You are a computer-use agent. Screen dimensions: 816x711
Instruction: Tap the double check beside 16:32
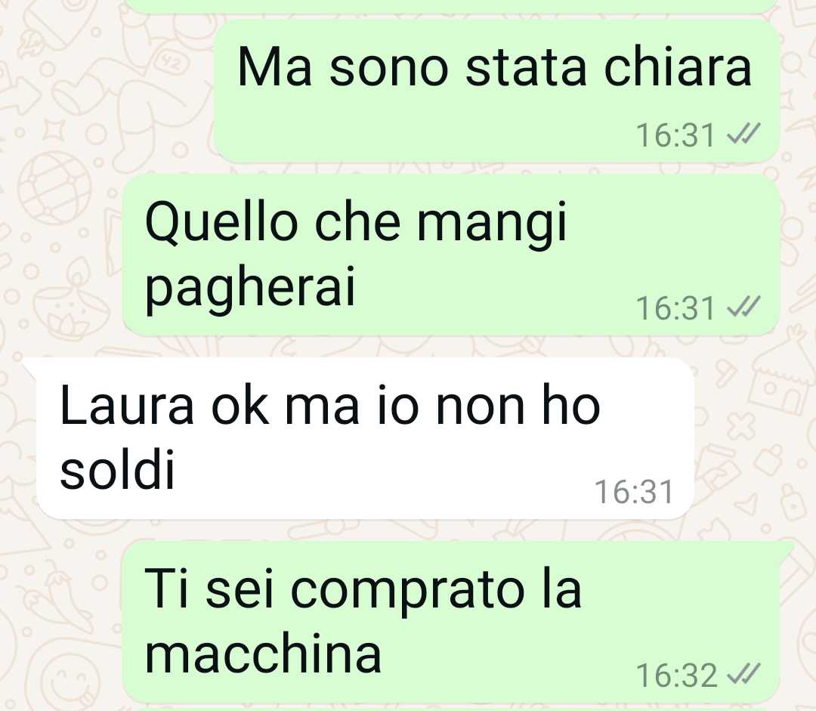[743, 674]
